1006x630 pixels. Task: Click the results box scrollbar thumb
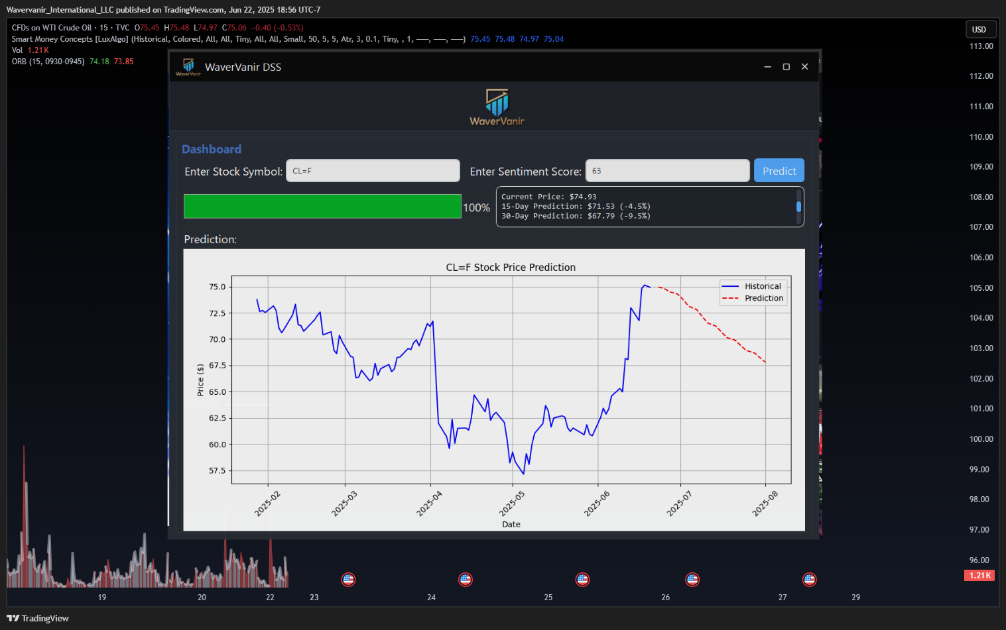tap(798, 207)
